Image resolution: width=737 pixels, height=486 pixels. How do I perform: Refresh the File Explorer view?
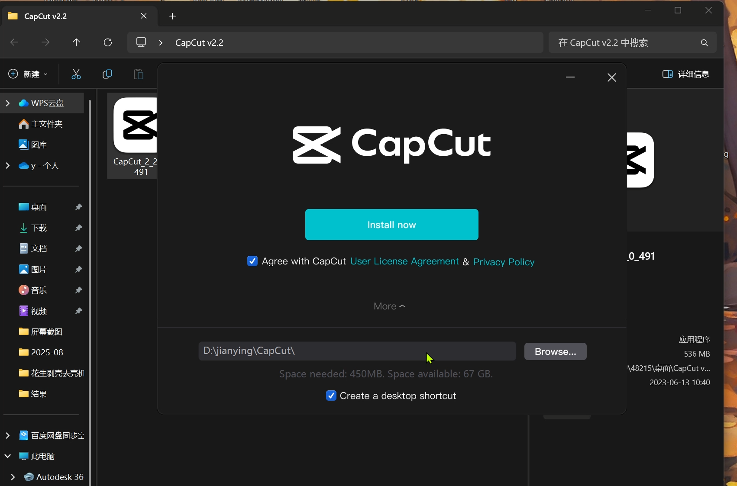[108, 42]
